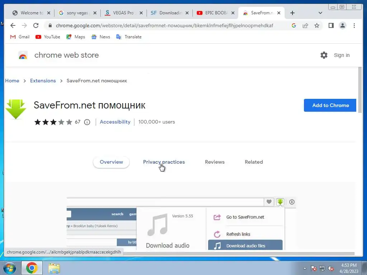367x275 pixels.
Task: Select the Reviews tab
Action: tap(215, 162)
